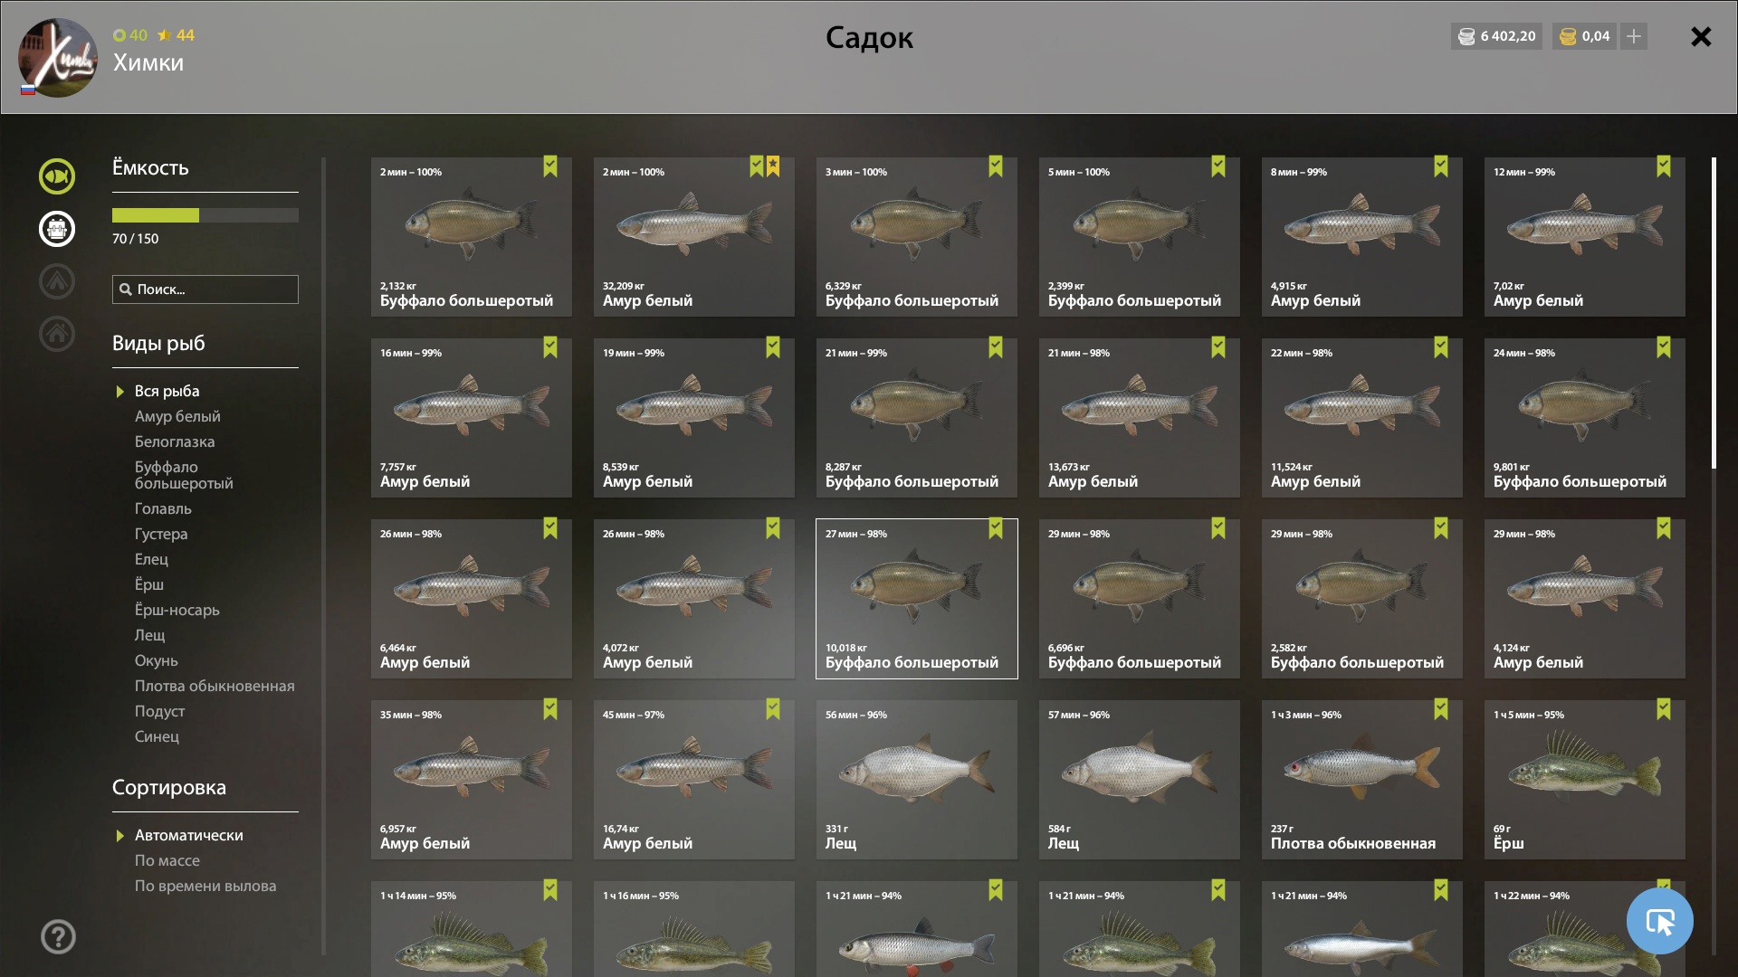Open the Химки player avatar
1738x977 pixels.
click(58, 58)
